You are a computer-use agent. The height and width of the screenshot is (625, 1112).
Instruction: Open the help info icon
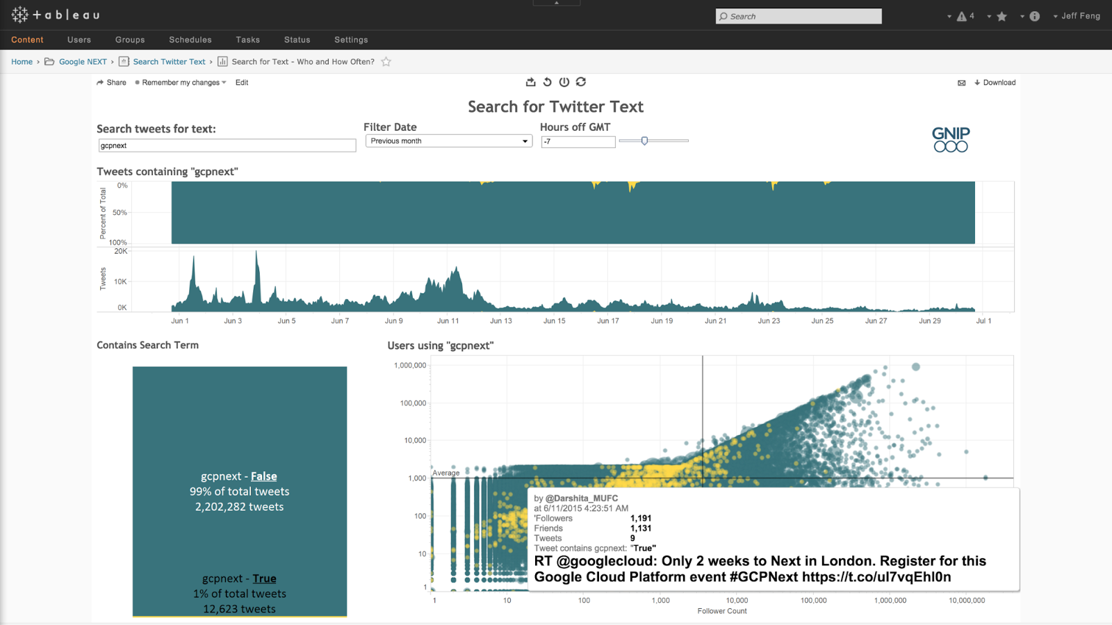(x=1034, y=16)
